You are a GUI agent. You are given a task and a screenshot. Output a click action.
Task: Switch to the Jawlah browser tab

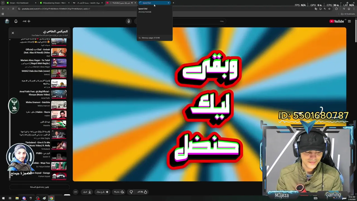(88, 3)
